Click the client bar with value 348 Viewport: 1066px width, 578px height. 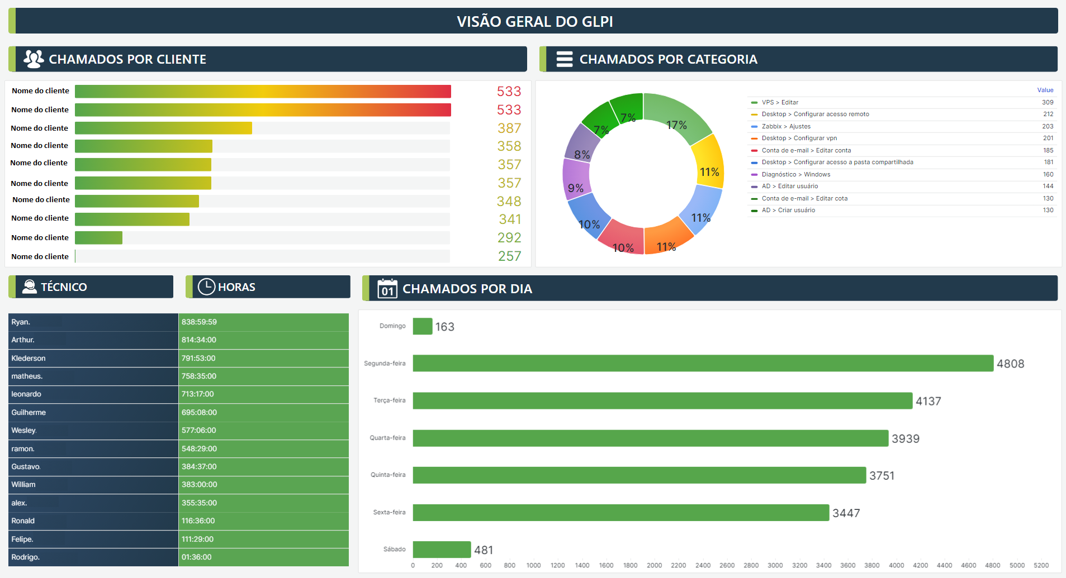pyautogui.click(x=137, y=201)
